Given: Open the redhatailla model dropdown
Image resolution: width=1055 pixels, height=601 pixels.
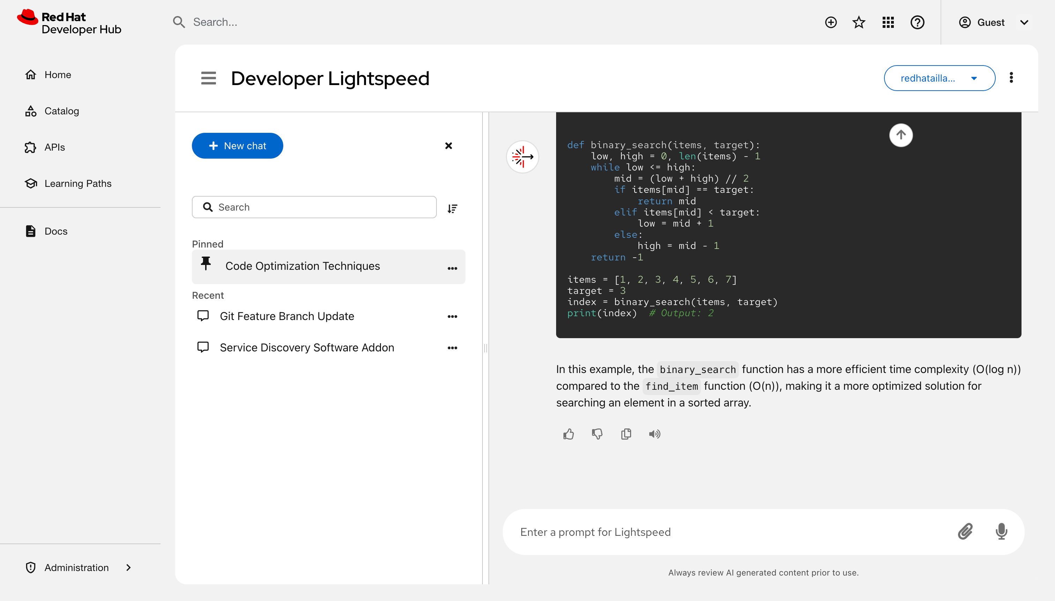Looking at the screenshot, I should point(938,78).
